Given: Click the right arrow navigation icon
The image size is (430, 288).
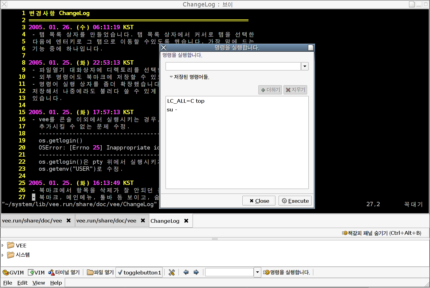Looking at the screenshot, I should (196, 272).
